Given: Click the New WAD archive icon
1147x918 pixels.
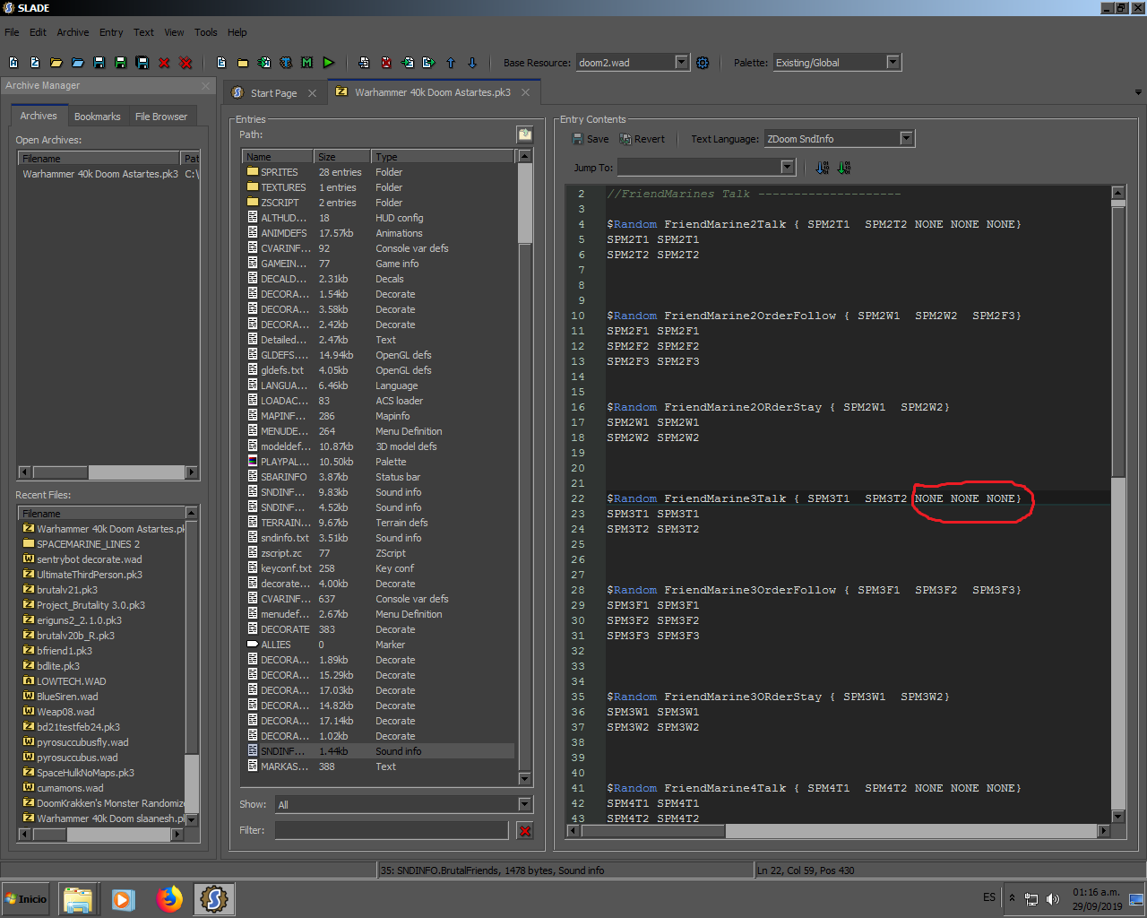Looking at the screenshot, I should [x=13, y=63].
